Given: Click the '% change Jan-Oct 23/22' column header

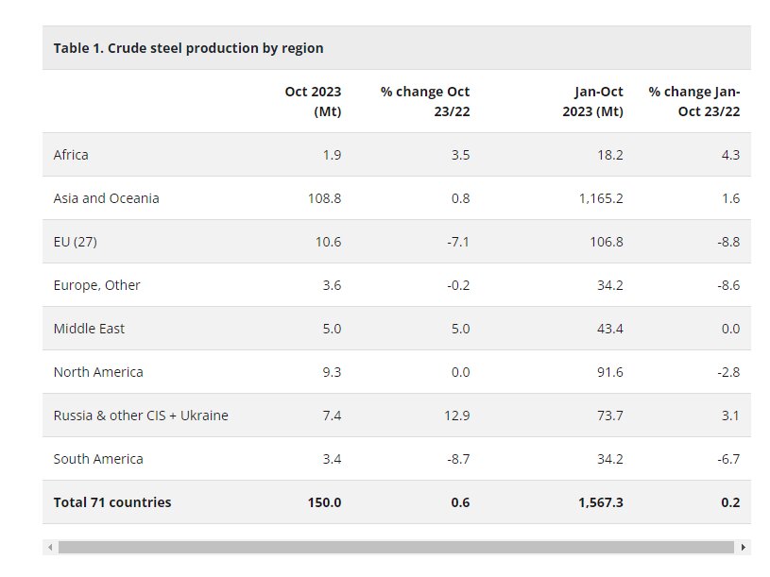Looking at the screenshot, I should click(693, 101).
